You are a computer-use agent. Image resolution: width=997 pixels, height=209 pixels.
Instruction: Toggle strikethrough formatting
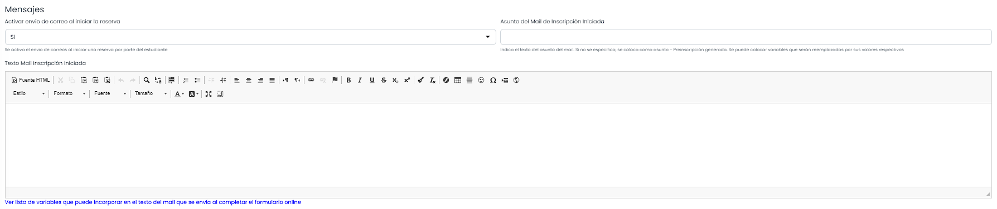[x=384, y=80]
